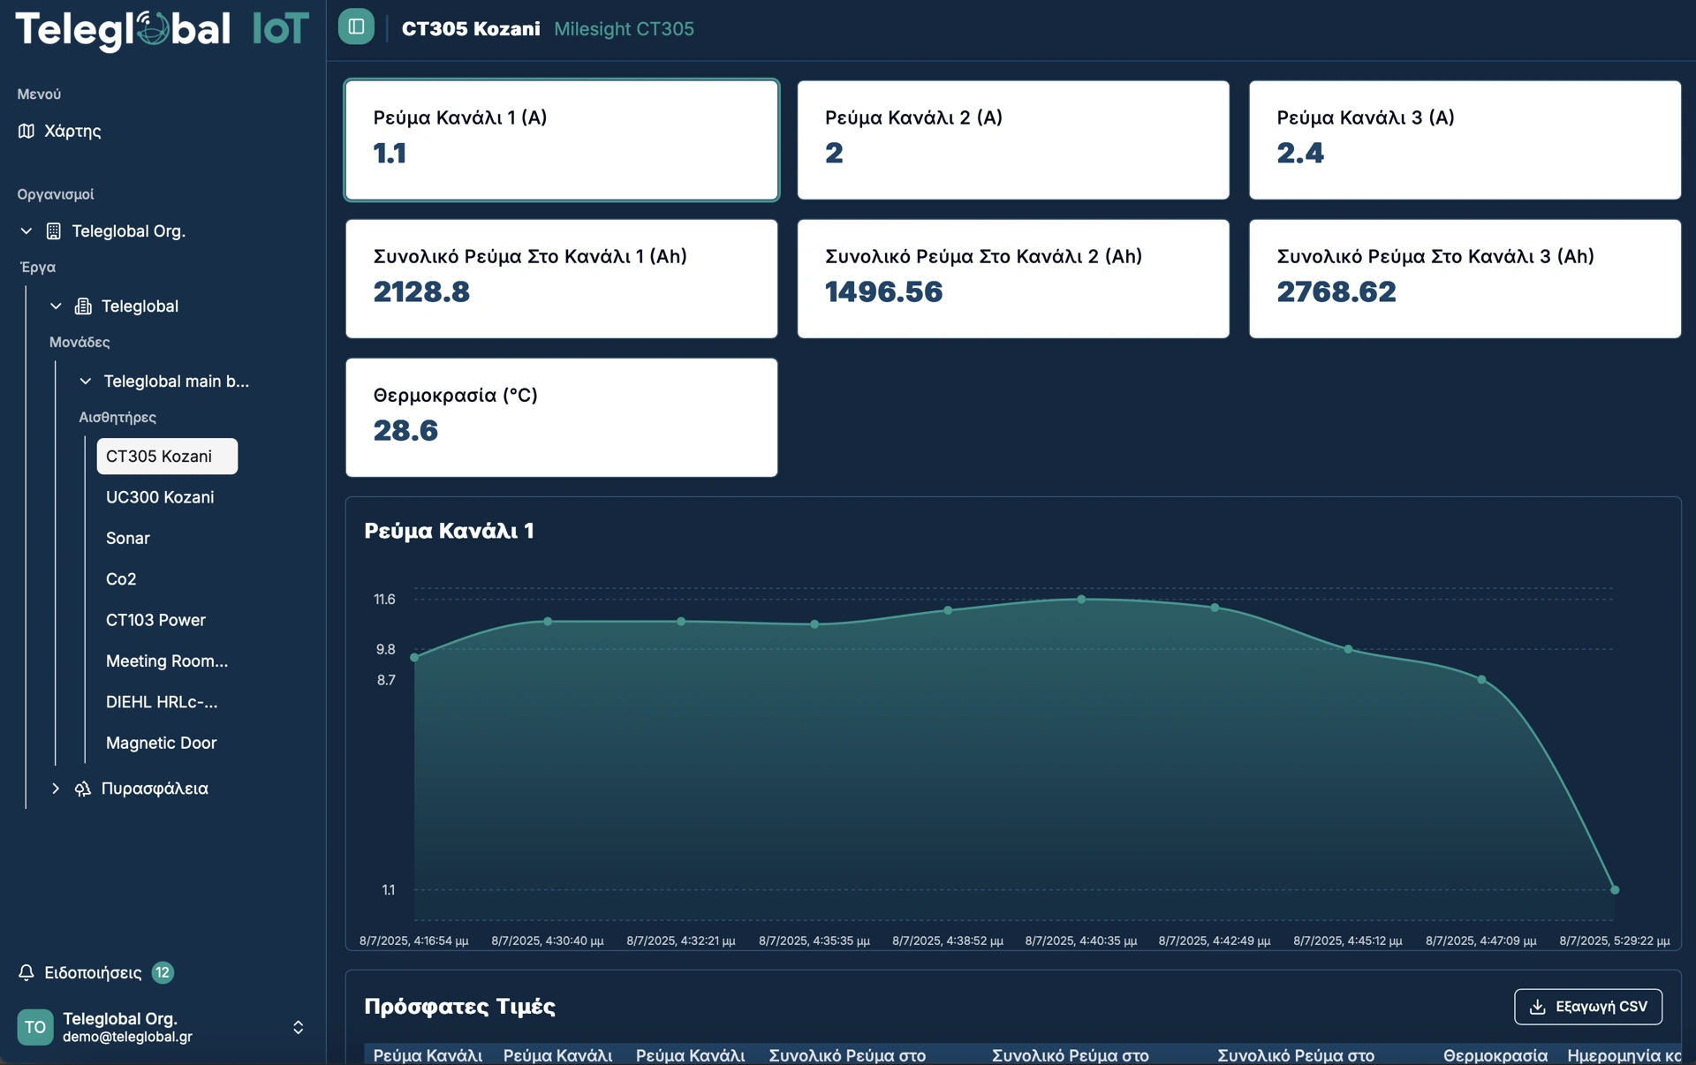Select the Ρεύμα Κανάλι 2 (A) card

tap(1012, 140)
